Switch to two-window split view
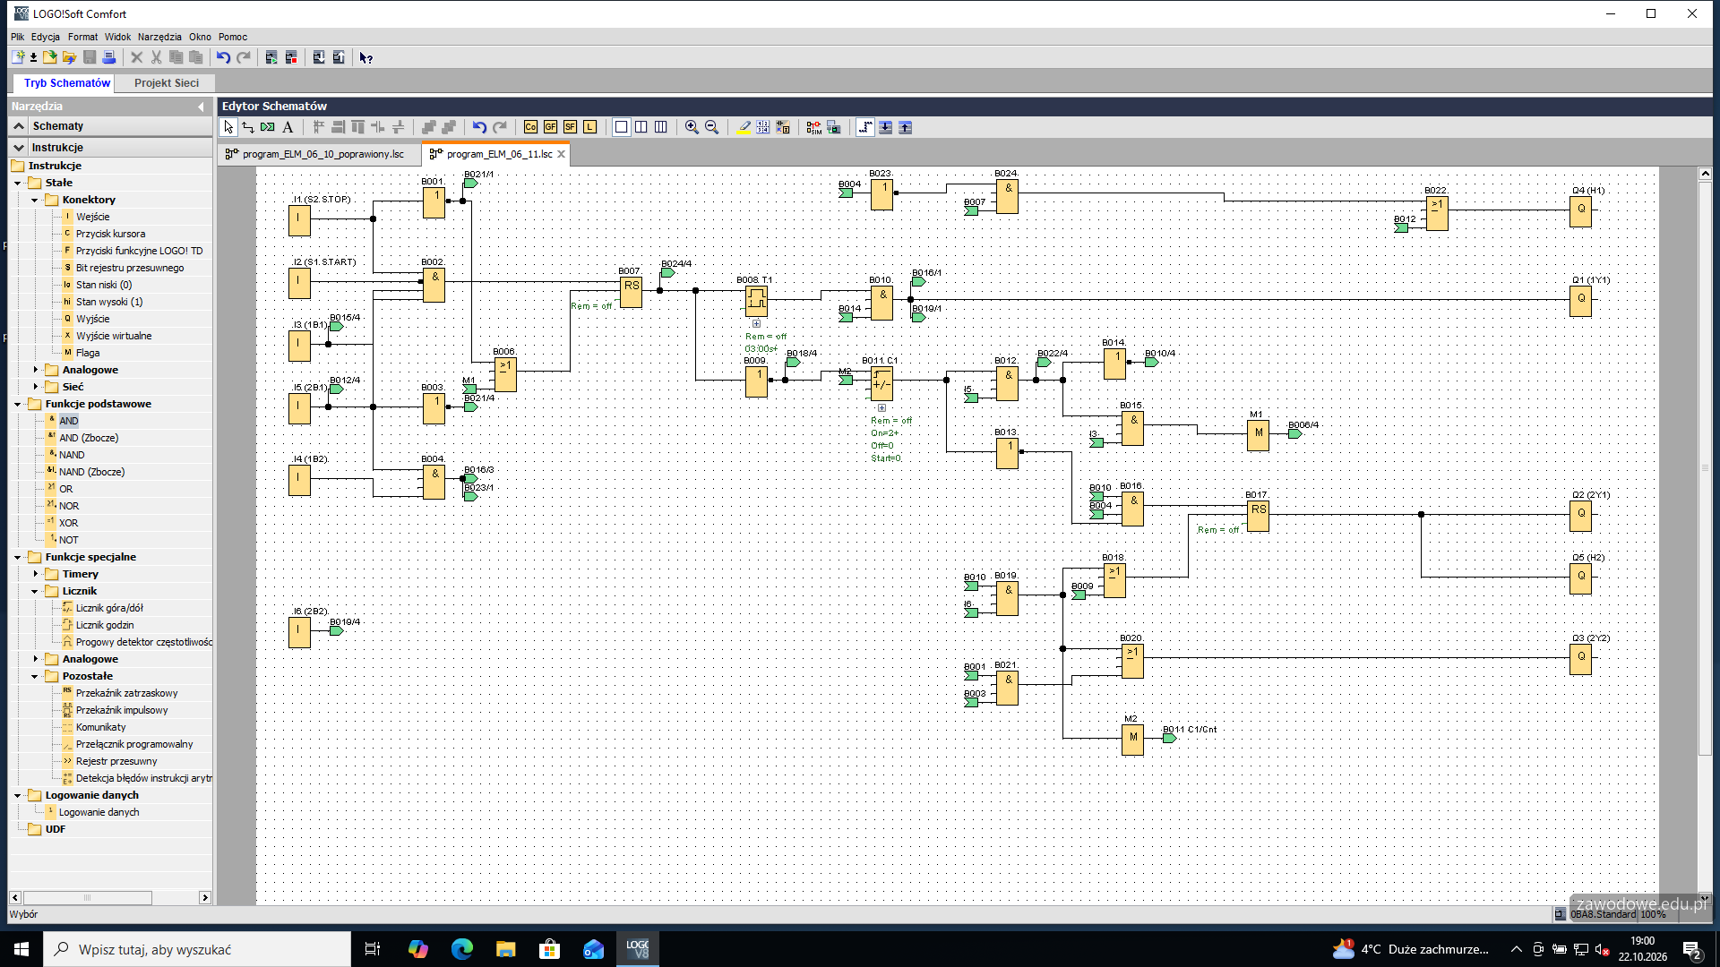This screenshot has width=1720, height=967. click(641, 127)
